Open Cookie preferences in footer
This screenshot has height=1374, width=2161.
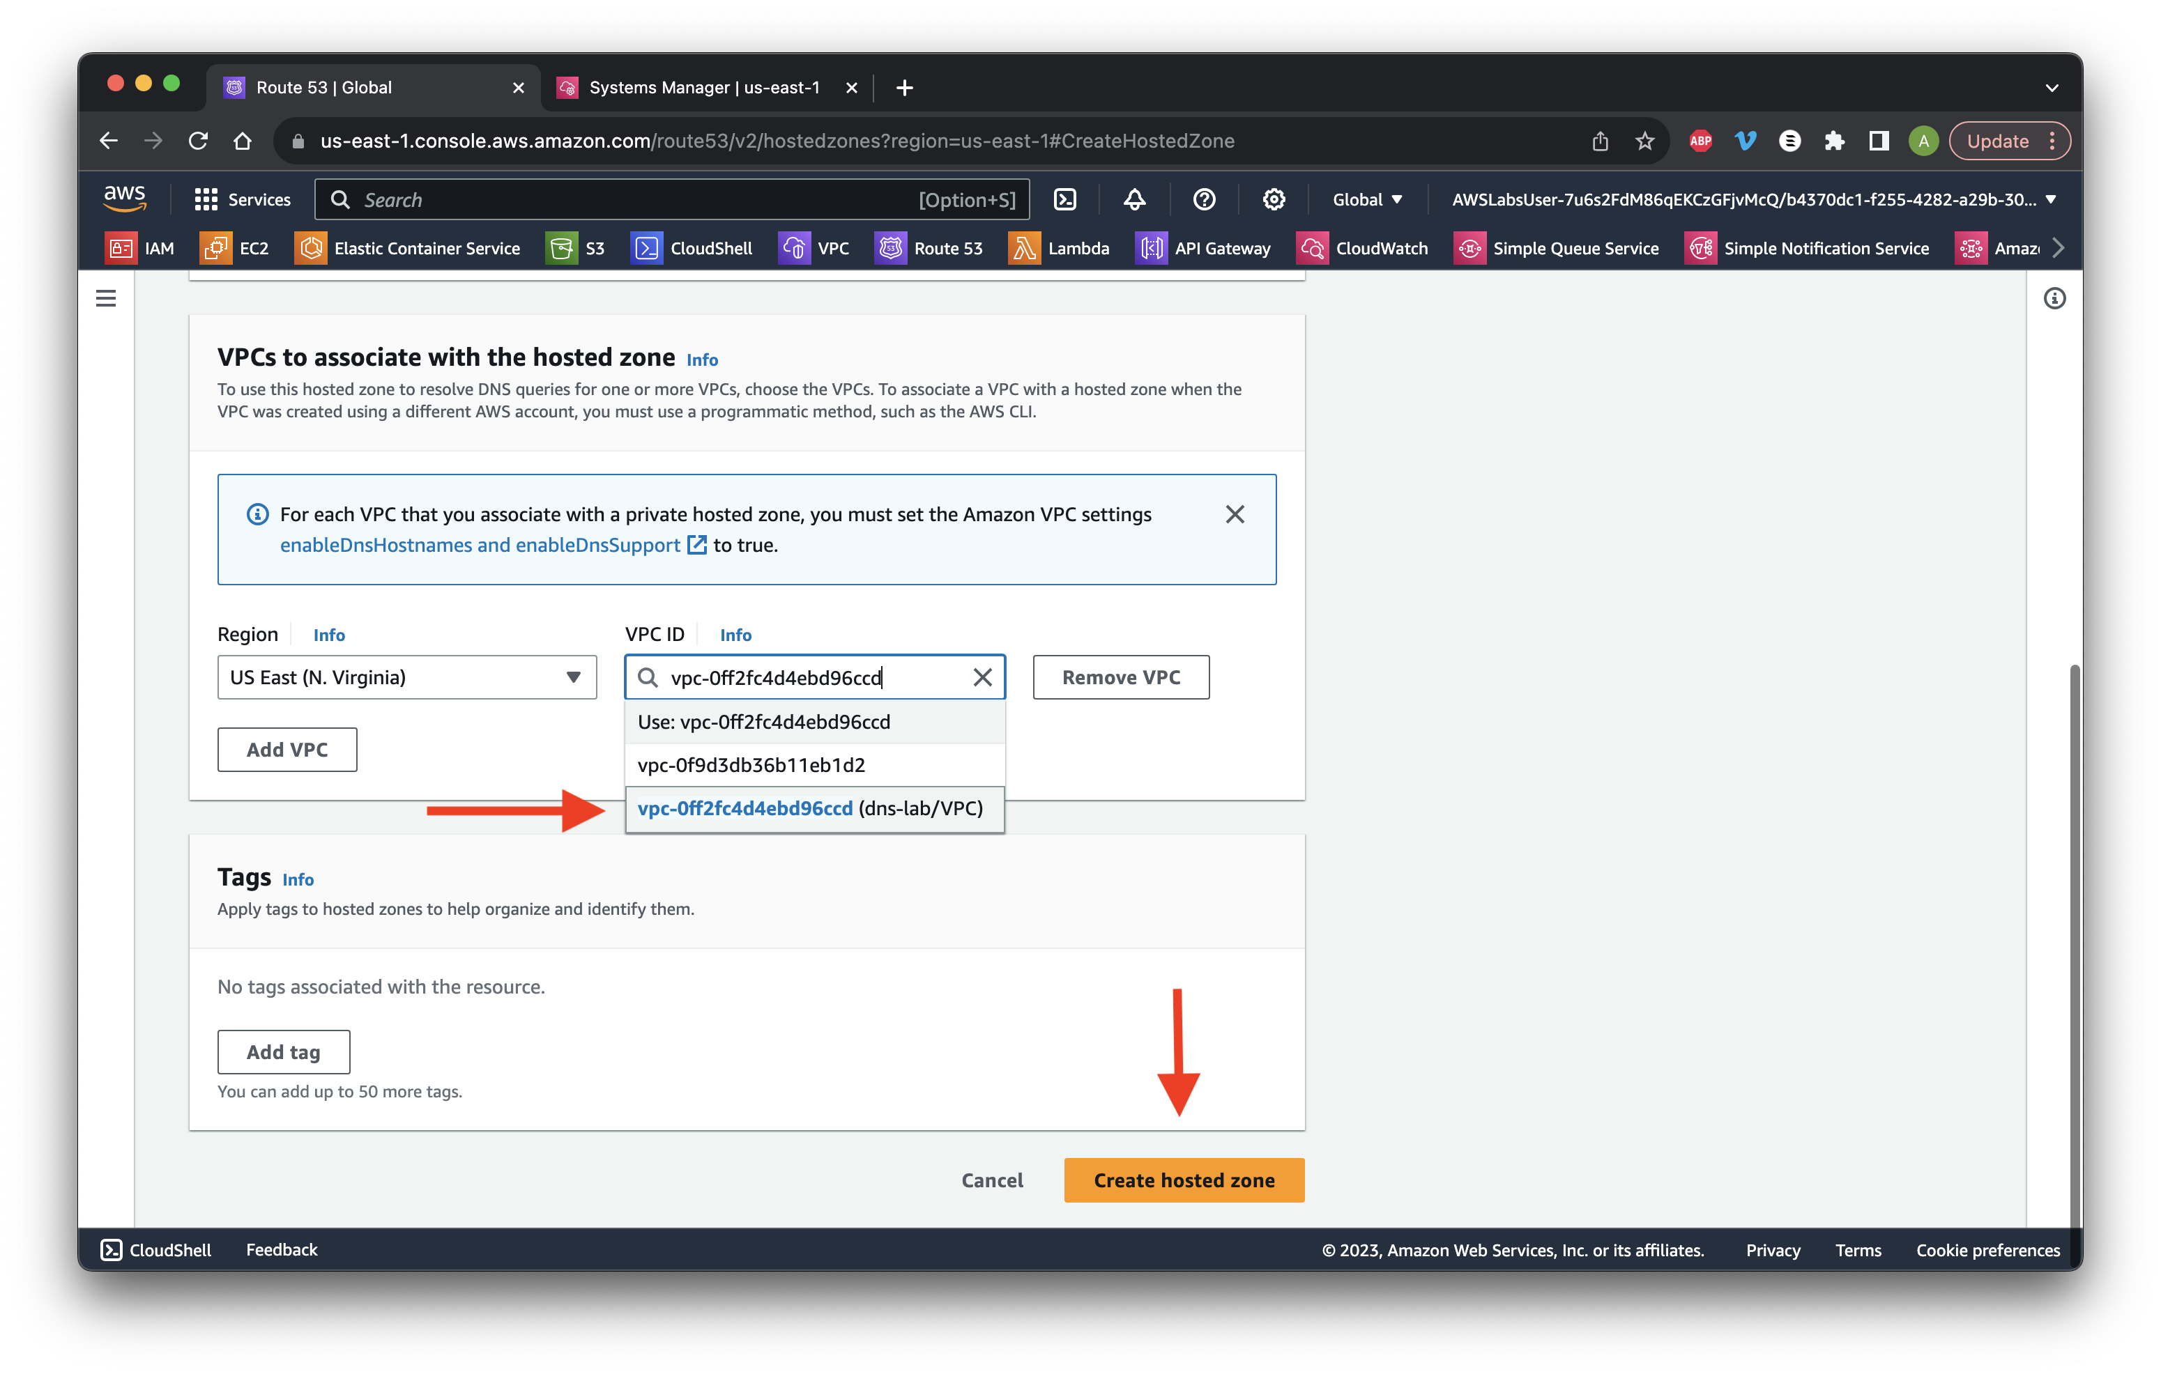[x=1988, y=1250]
